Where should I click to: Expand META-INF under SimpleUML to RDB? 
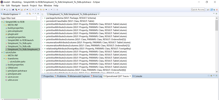(4, 25)
